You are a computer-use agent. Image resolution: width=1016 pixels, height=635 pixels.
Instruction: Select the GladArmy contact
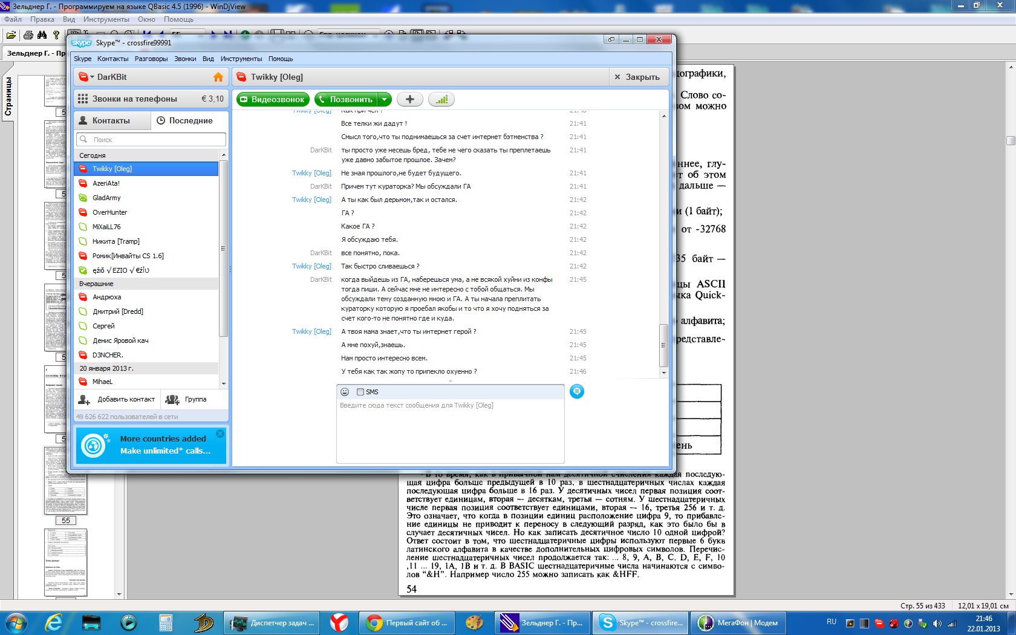click(107, 198)
